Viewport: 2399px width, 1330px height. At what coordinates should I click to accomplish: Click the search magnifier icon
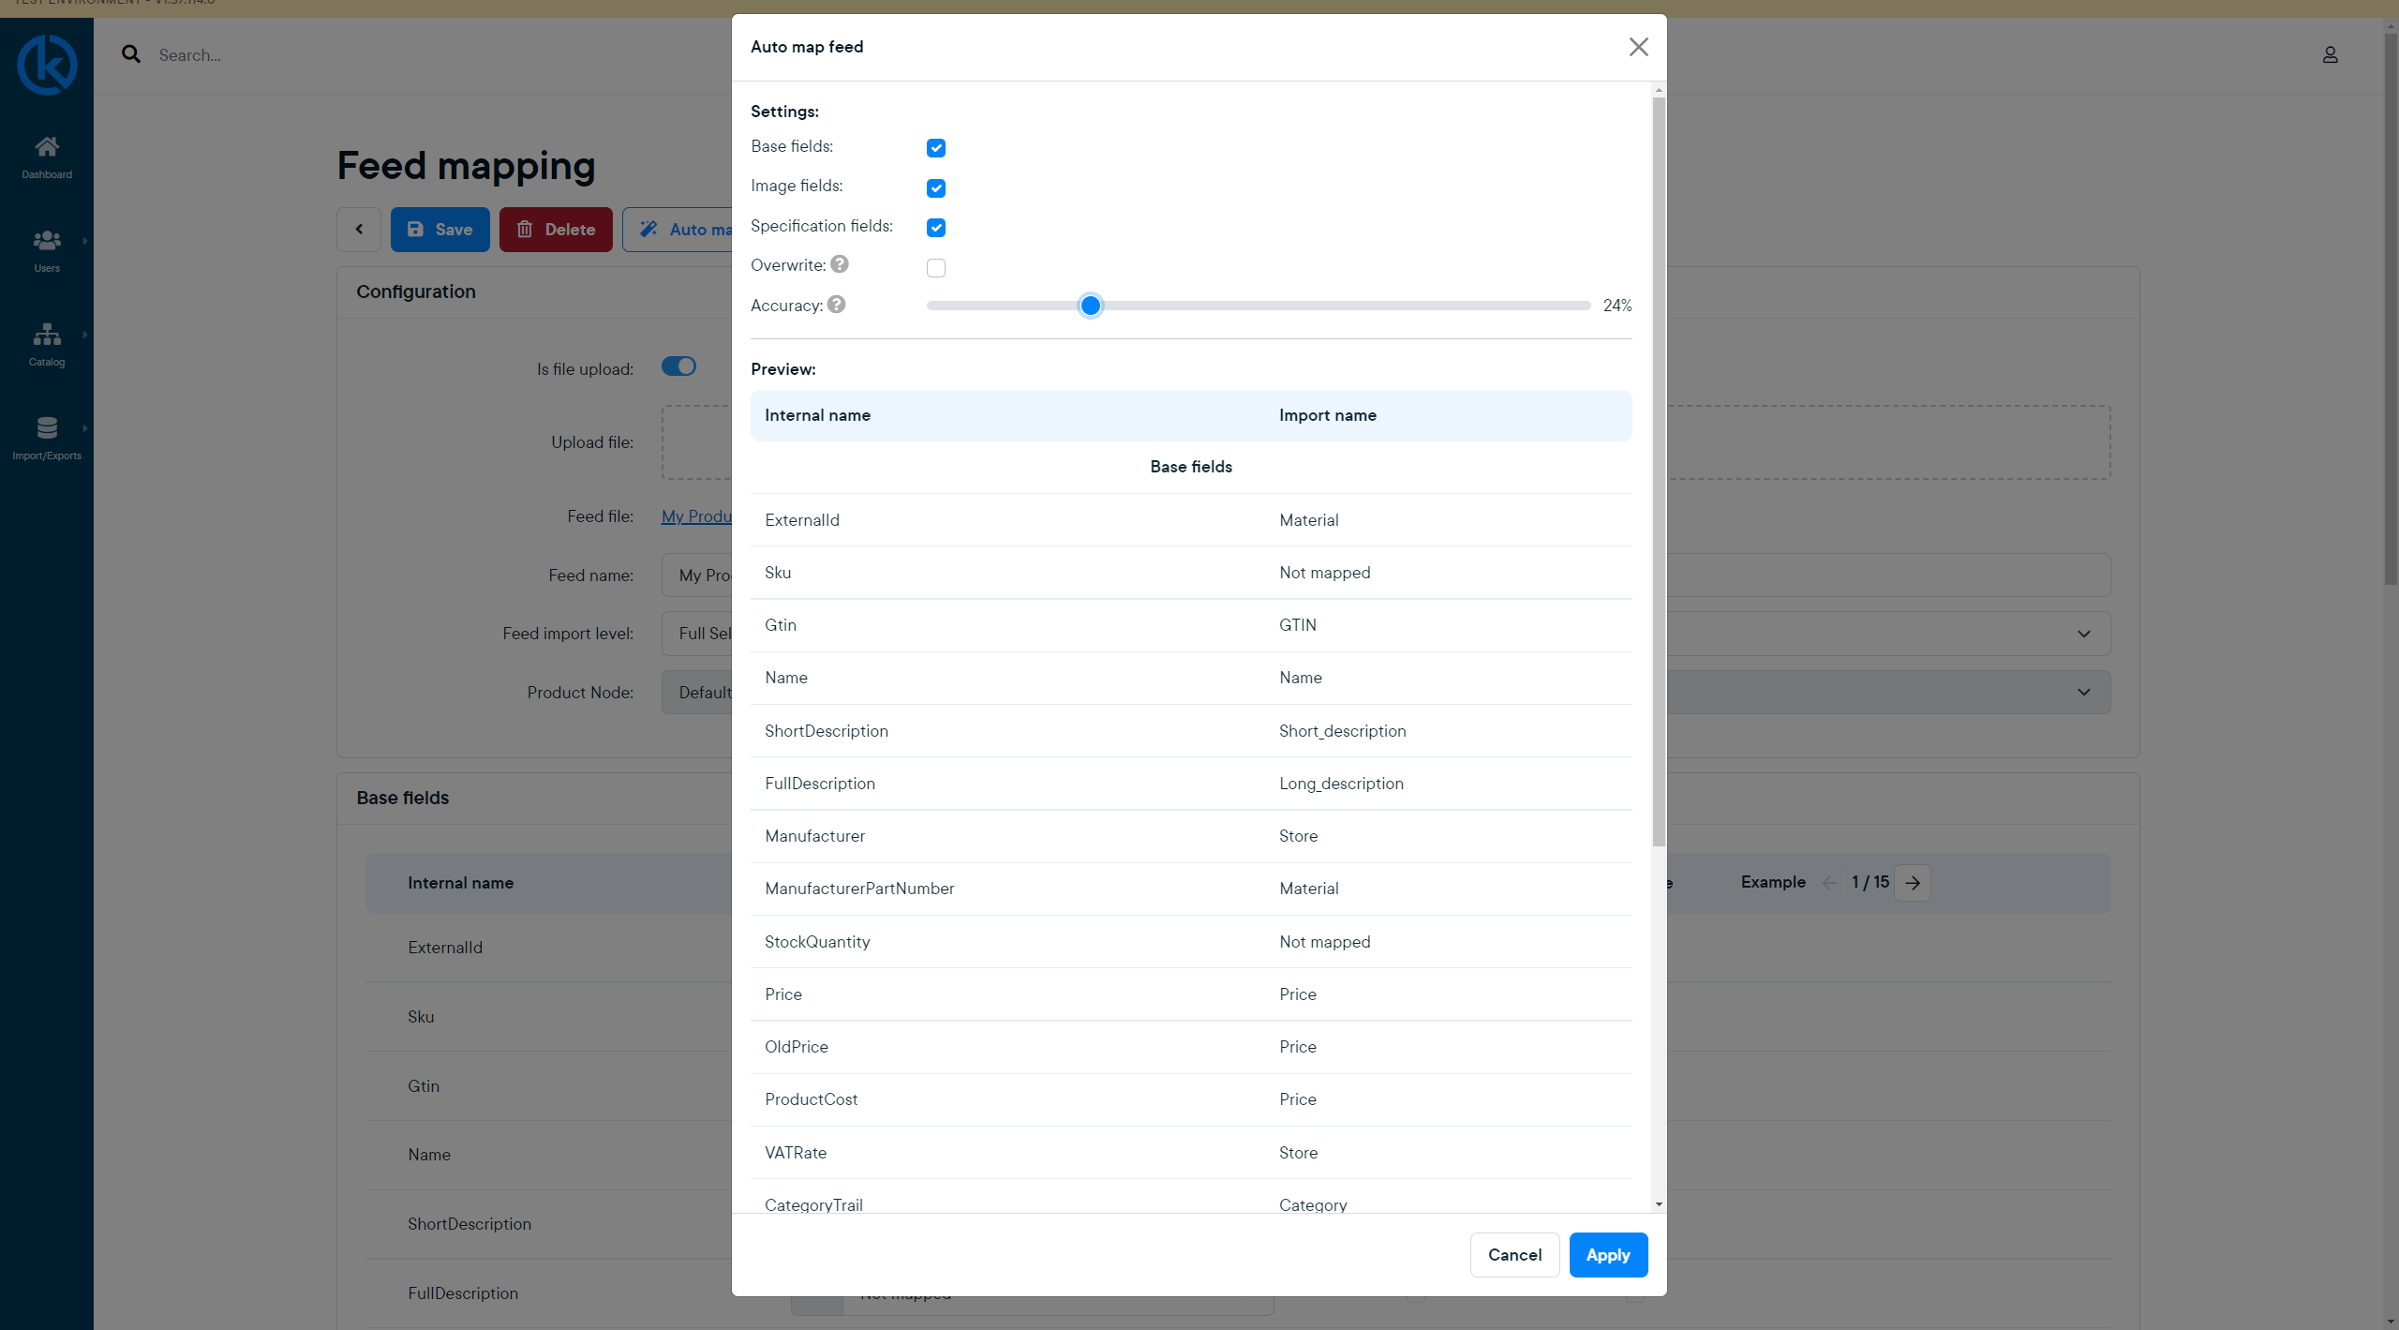pos(131,54)
